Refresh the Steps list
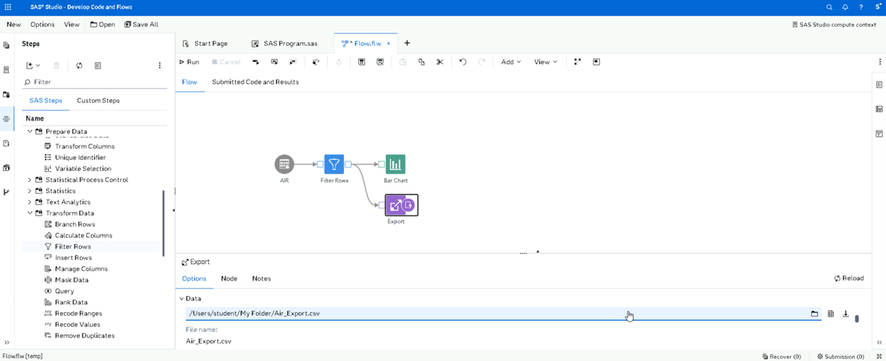886x361 pixels. (x=79, y=66)
